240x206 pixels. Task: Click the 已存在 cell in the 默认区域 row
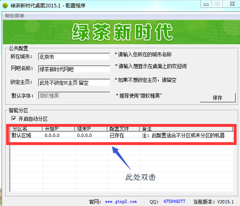point(117,136)
